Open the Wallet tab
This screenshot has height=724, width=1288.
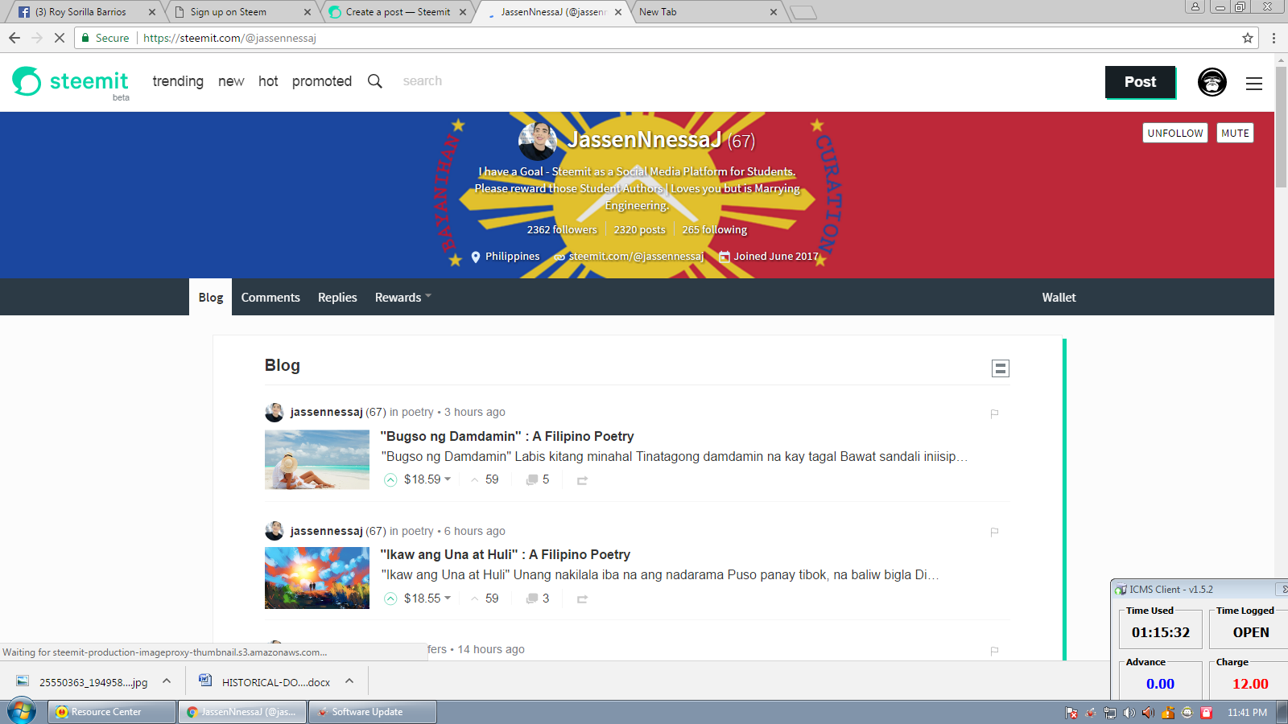point(1059,298)
